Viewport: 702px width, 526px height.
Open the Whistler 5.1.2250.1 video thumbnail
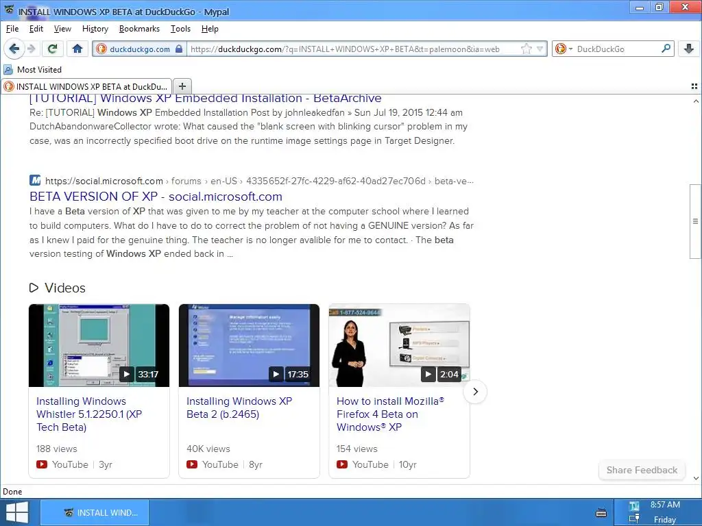coord(99,345)
